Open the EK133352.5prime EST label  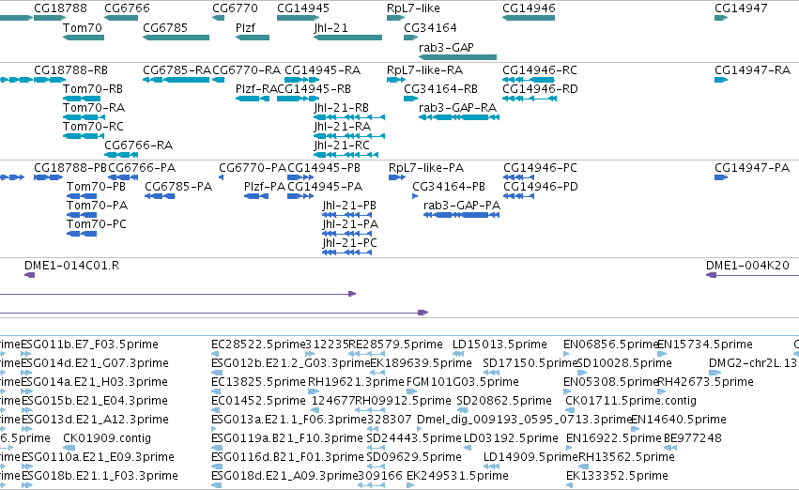coord(617,476)
